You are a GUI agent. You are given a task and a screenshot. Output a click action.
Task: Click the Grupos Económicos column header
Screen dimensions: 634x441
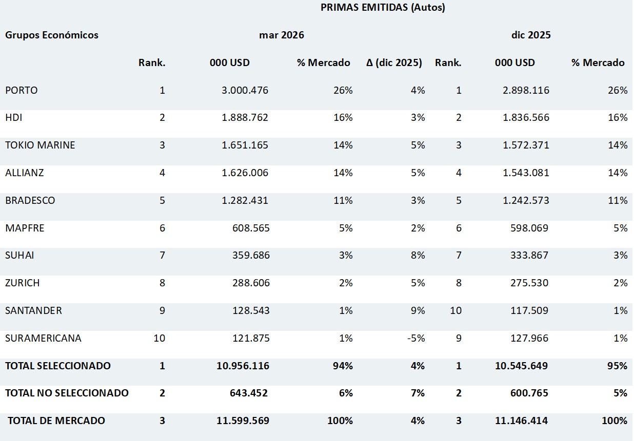[52, 35]
